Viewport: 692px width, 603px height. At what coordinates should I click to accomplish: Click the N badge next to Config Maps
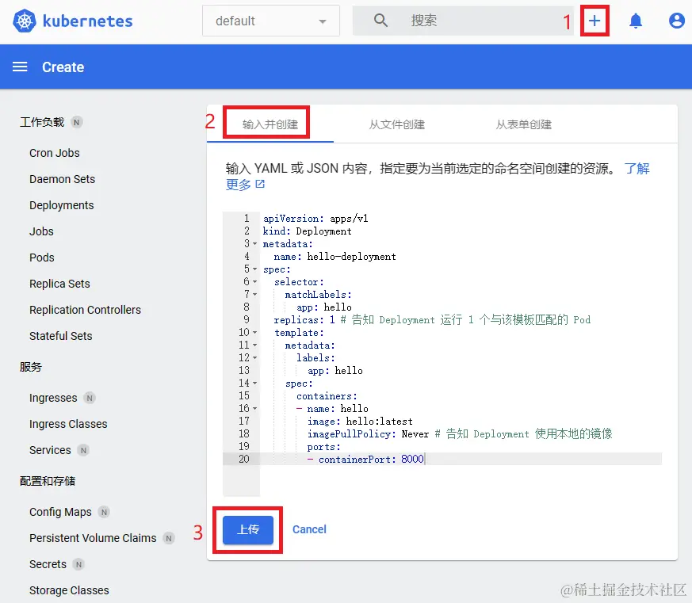[x=104, y=512]
